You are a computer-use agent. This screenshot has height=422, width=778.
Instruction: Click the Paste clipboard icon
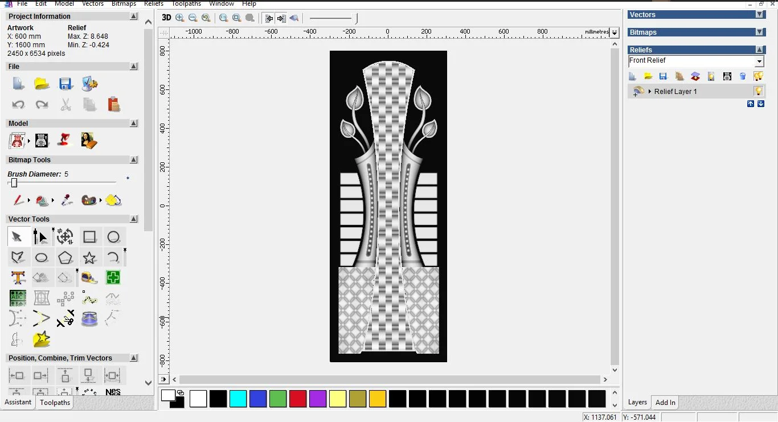pyautogui.click(x=113, y=105)
